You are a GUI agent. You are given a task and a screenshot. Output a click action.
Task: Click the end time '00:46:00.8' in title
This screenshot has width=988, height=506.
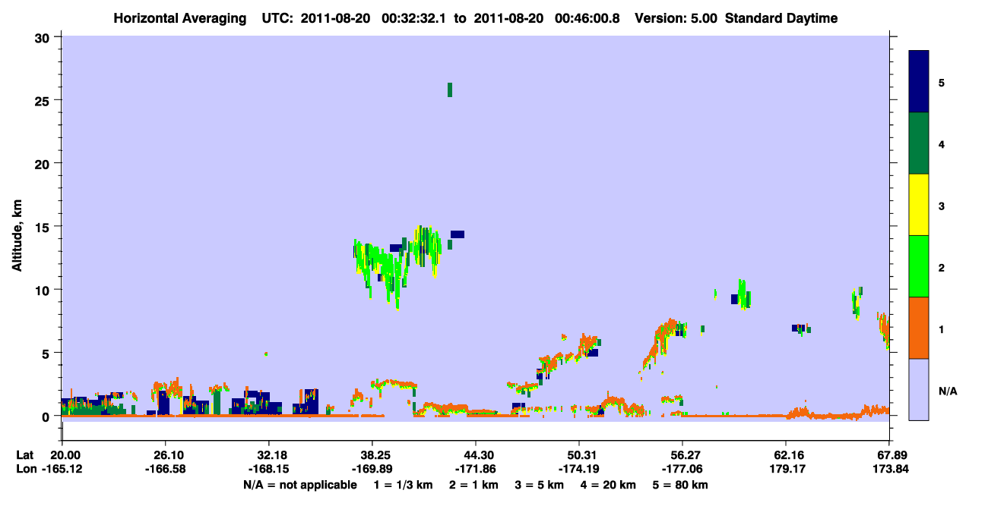587,18
